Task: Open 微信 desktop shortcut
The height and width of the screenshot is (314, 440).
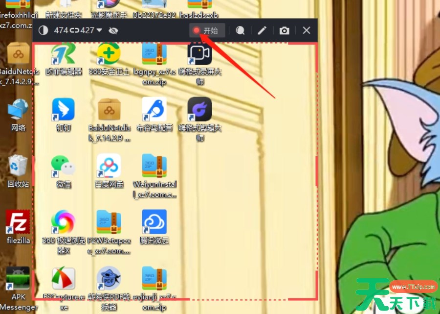Action: [x=64, y=171]
